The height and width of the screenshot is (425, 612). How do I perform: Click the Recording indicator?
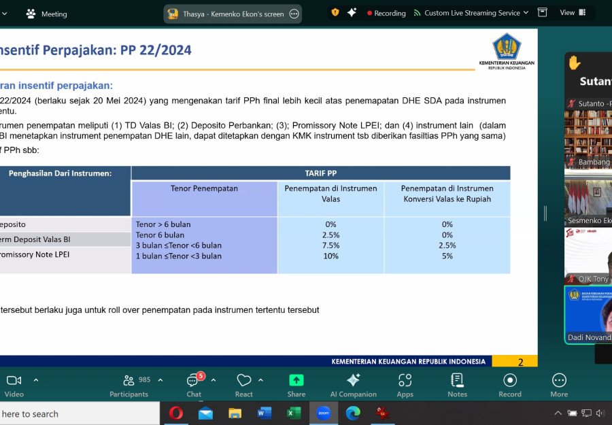(386, 14)
